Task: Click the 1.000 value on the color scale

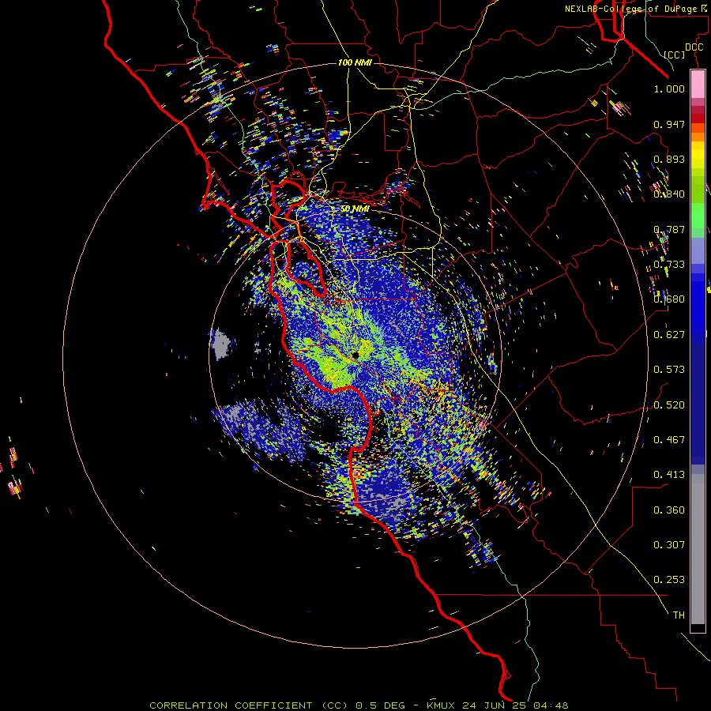Action: pos(669,88)
